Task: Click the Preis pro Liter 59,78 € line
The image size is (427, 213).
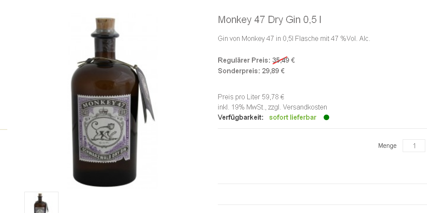Action: [251, 97]
